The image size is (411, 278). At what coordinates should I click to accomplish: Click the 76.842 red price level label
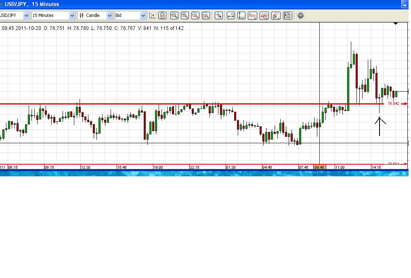pos(393,104)
